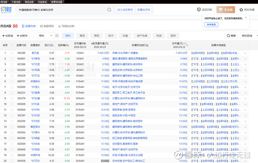Screen dimensions: 258x163
Task: Tick the select-all checkbox in table header
Action: 12,45
